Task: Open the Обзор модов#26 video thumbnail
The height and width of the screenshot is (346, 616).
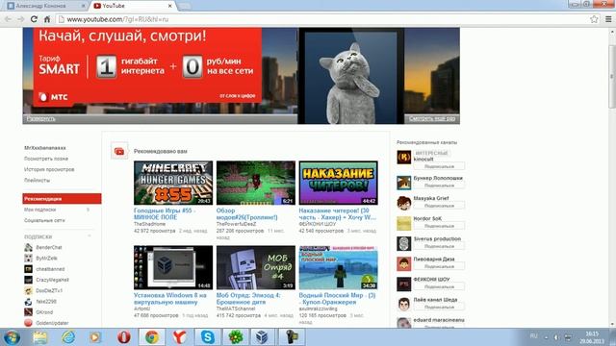Action: tap(256, 183)
